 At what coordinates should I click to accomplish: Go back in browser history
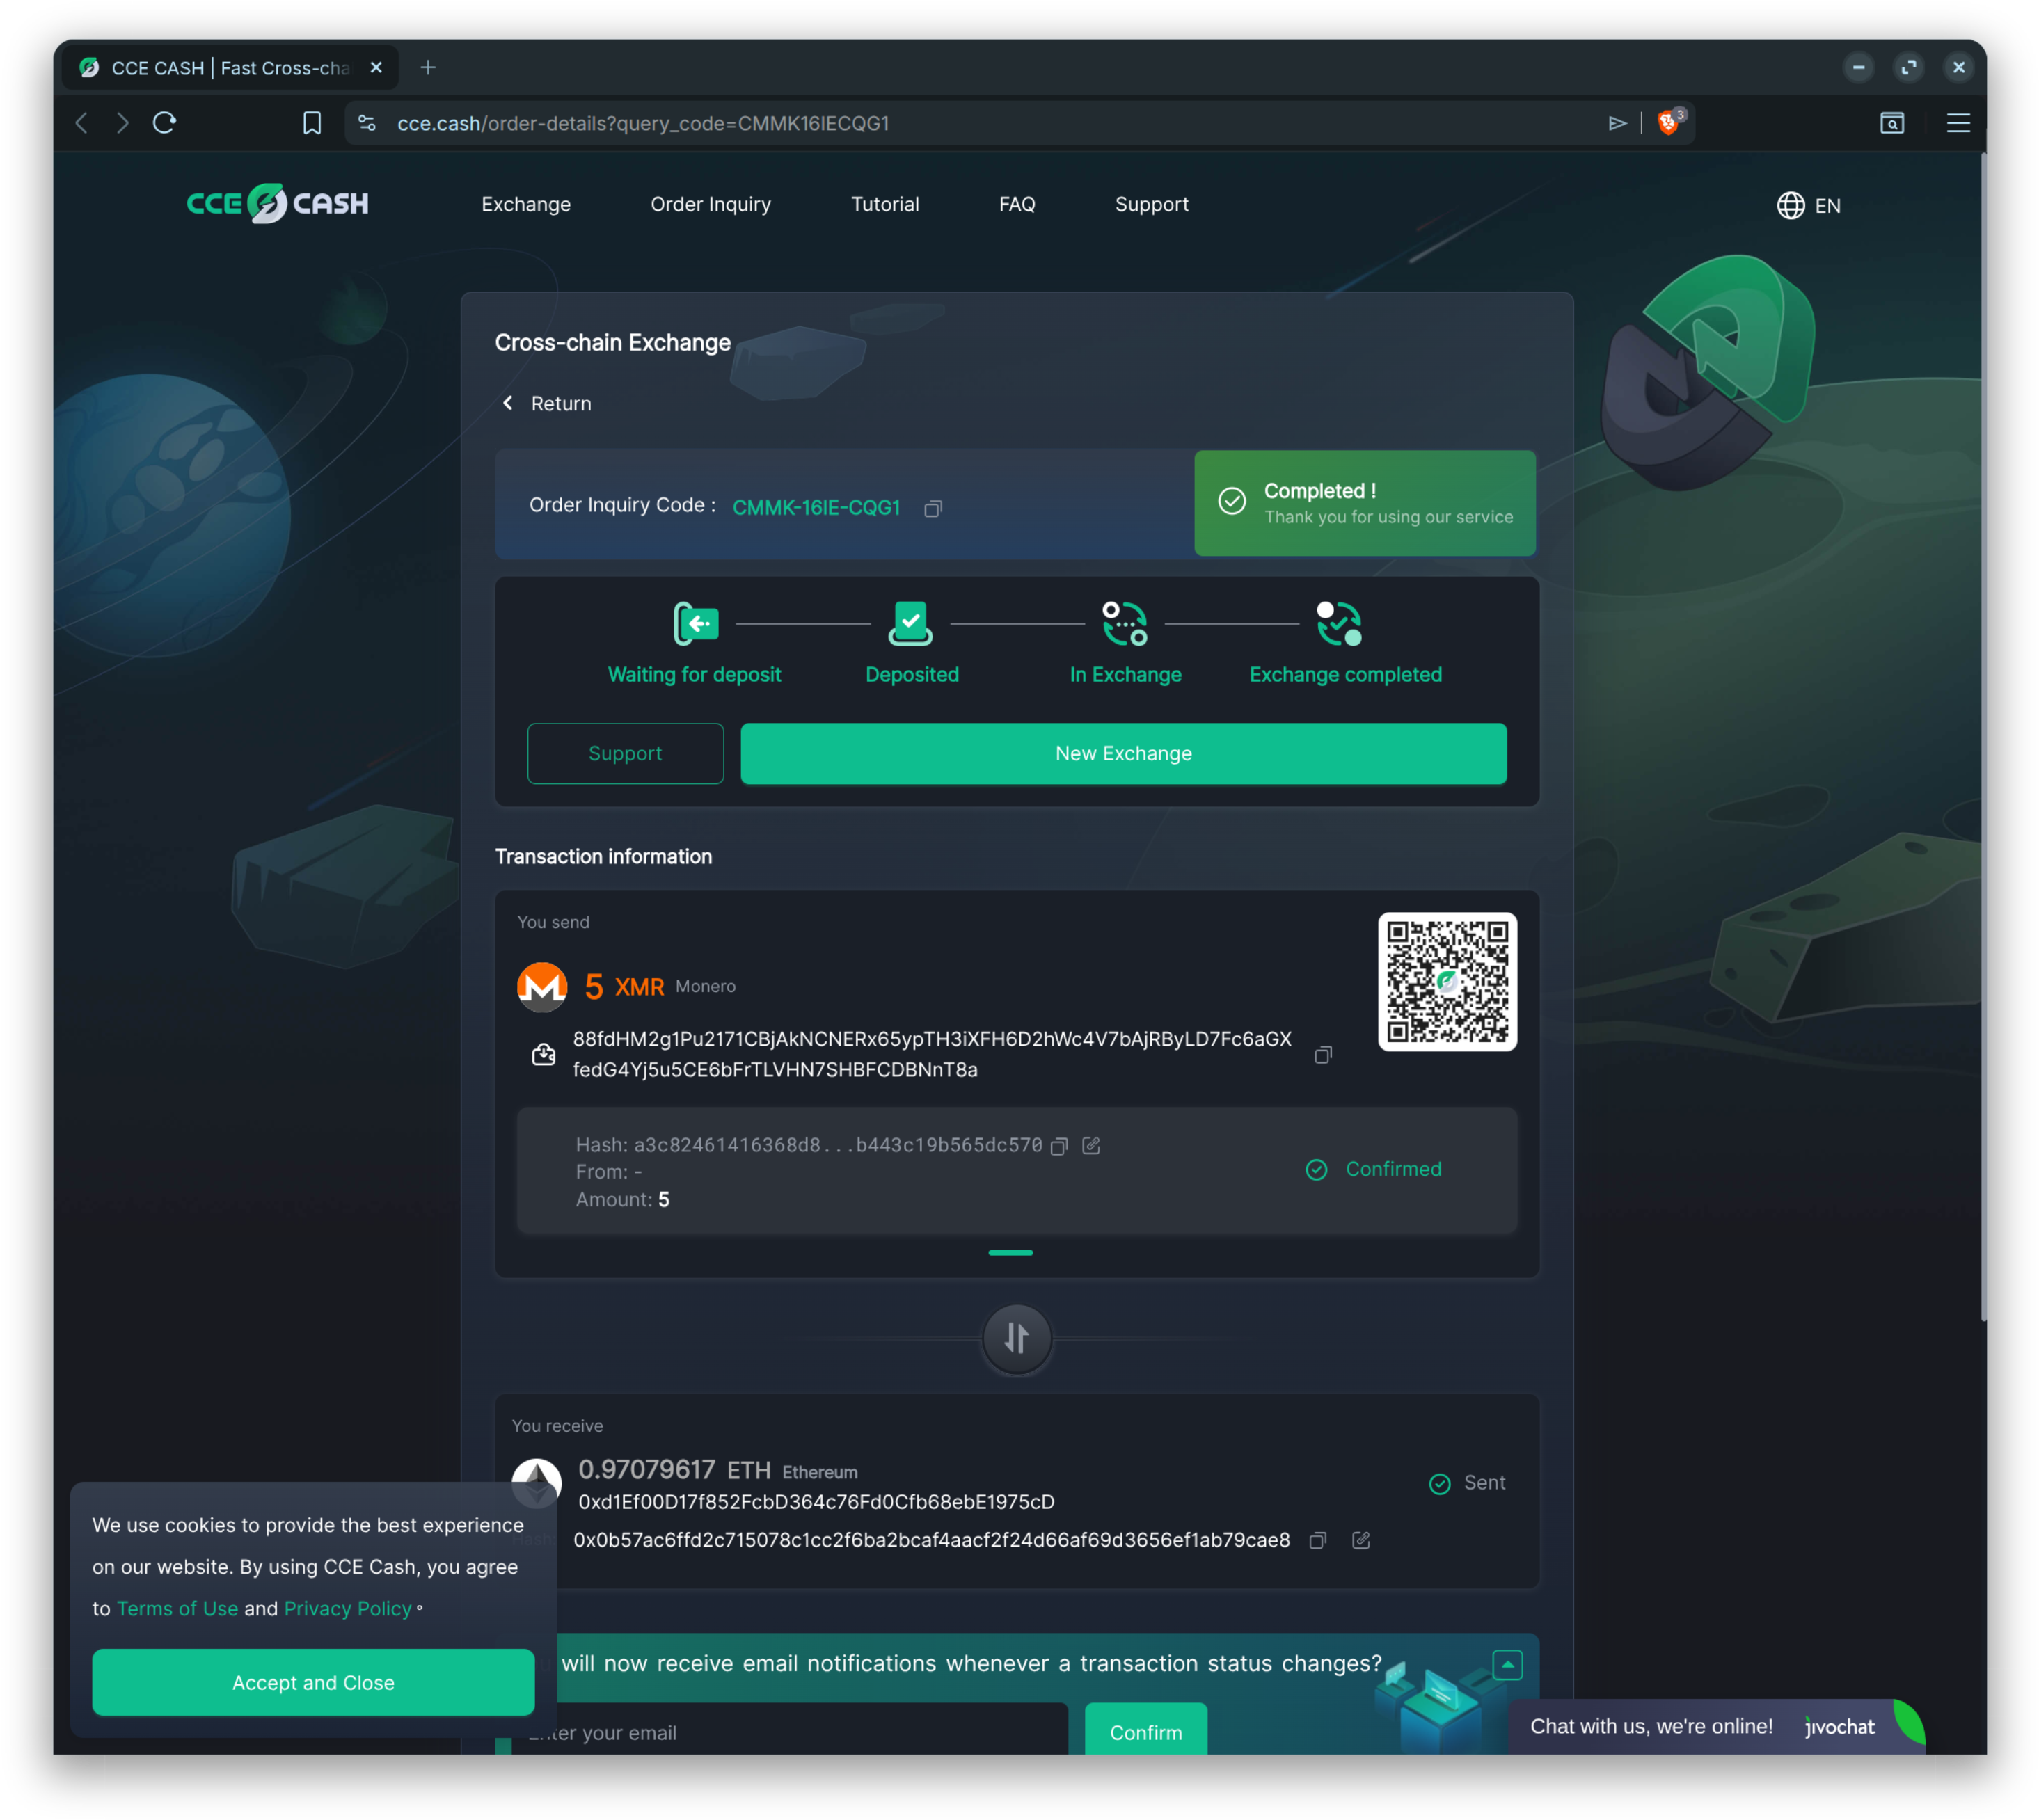82,123
